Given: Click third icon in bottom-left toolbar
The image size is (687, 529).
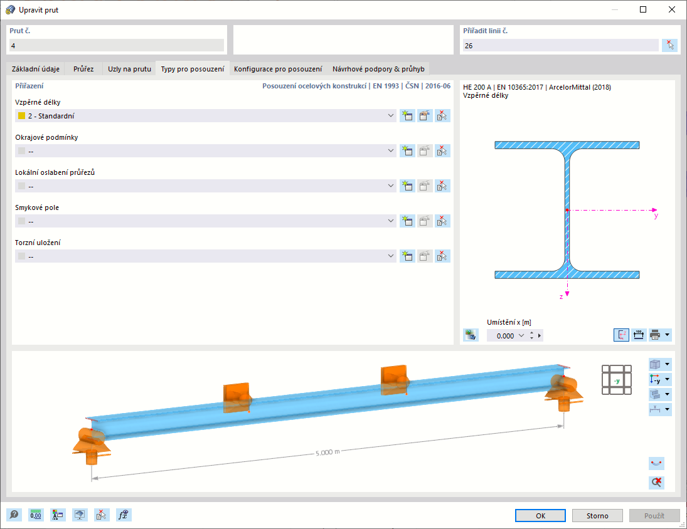Looking at the screenshot, I should 58,515.
